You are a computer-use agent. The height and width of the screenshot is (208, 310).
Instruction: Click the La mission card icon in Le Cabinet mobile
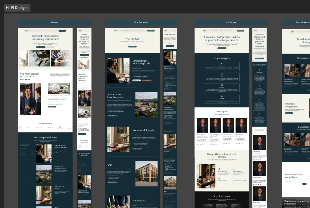pos(259,85)
